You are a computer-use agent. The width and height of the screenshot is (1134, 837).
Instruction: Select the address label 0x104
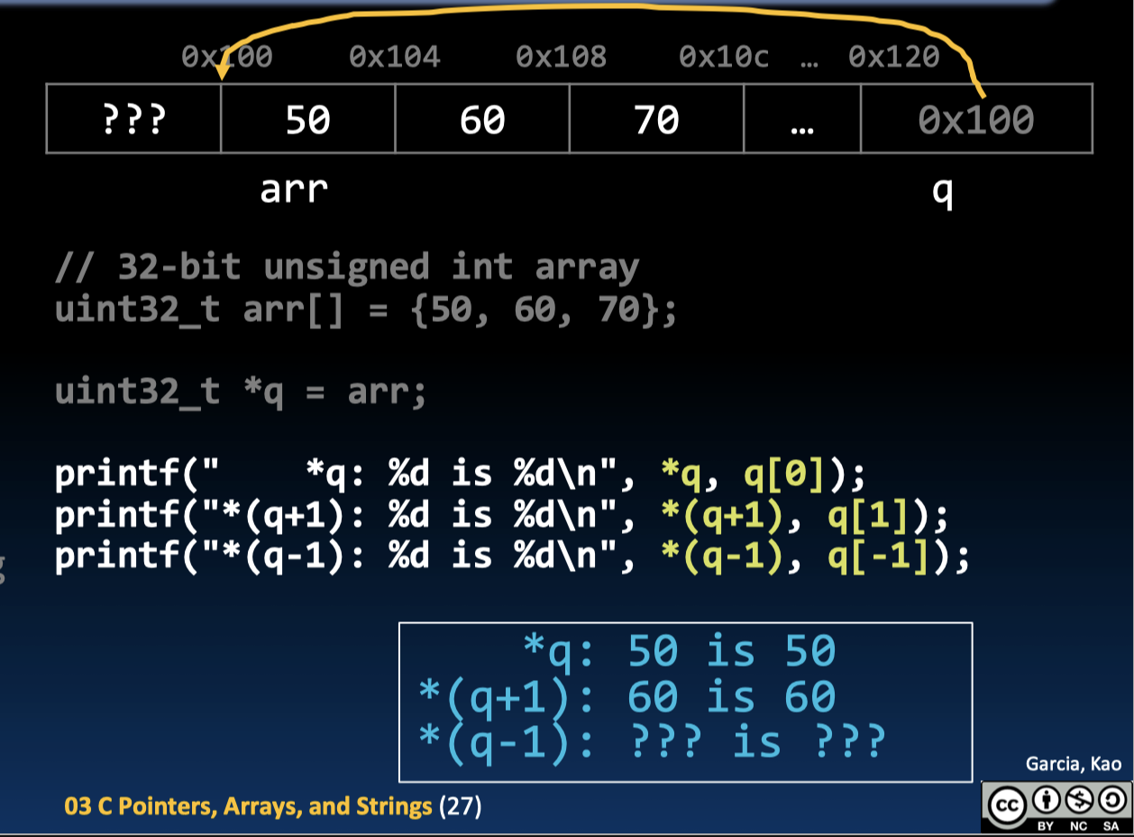[x=395, y=56]
